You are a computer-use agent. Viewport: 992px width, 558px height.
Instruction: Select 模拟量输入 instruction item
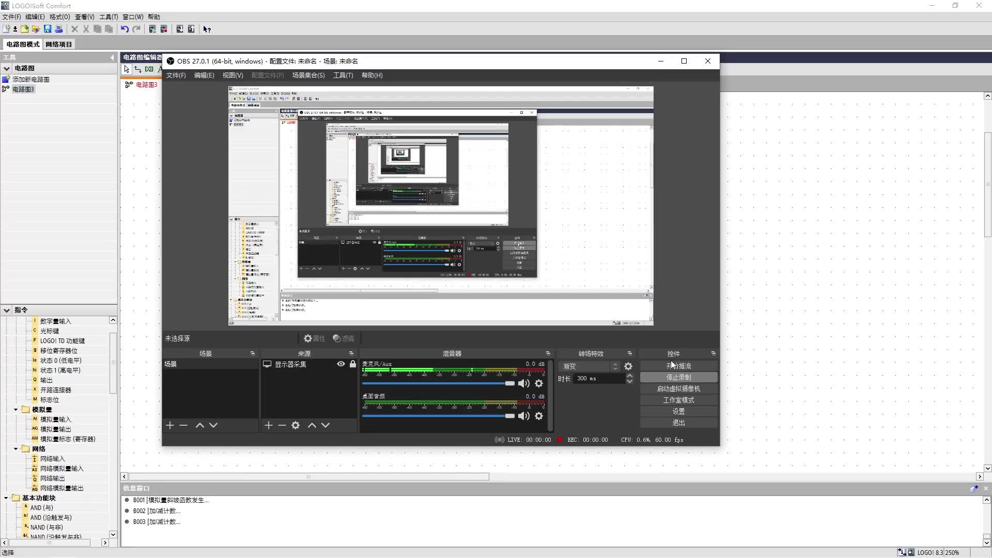pyautogui.click(x=56, y=420)
